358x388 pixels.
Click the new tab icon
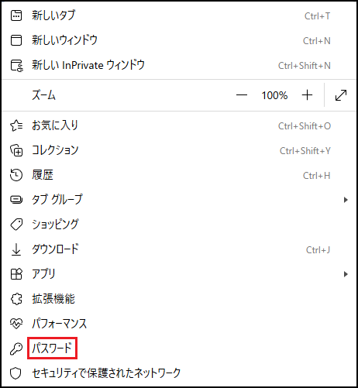pos(16,15)
